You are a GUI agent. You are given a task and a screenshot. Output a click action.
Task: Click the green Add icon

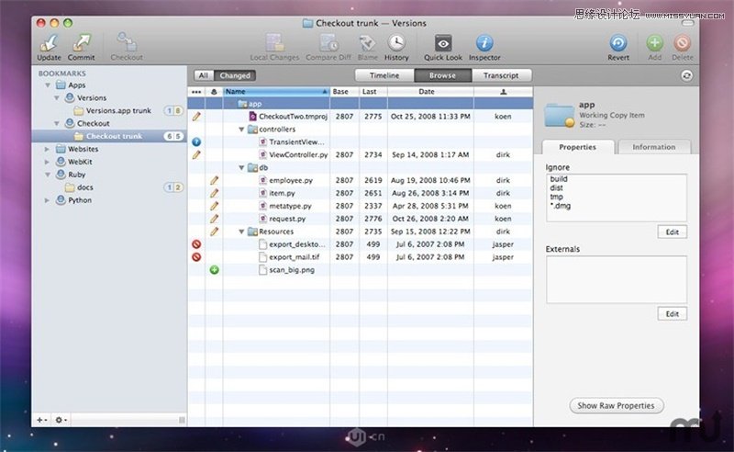click(654, 42)
